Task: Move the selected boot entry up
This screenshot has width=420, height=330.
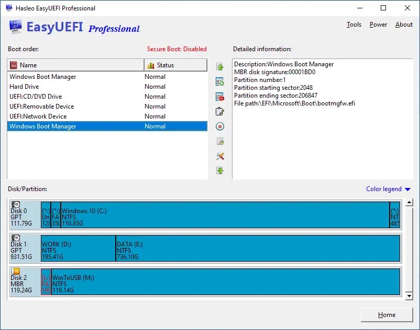Action: 220,67
